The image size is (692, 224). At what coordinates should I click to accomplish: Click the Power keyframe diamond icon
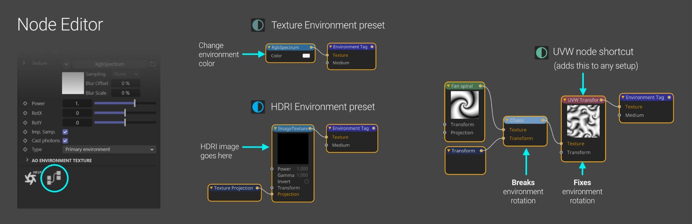click(x=25, y=103)
